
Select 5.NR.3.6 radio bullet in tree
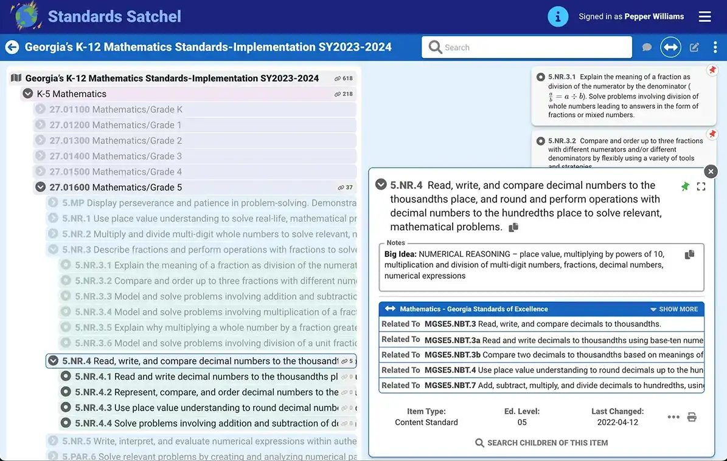(x=66, y=343)
